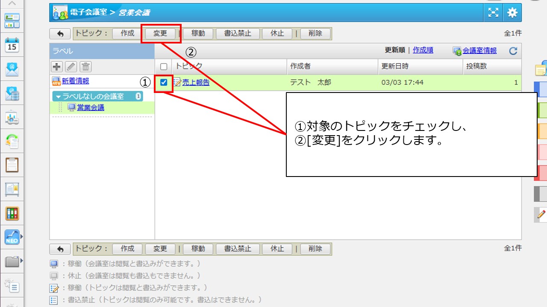
Task: Open the 会議室情報 link
Action: pos(479,51)
